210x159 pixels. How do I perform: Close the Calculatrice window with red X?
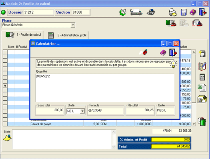point(176,44)
